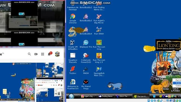Select the Run Stitch desktop icon
Screen dimensions: 181x102
pyautogui.click(x=99, y=31)
